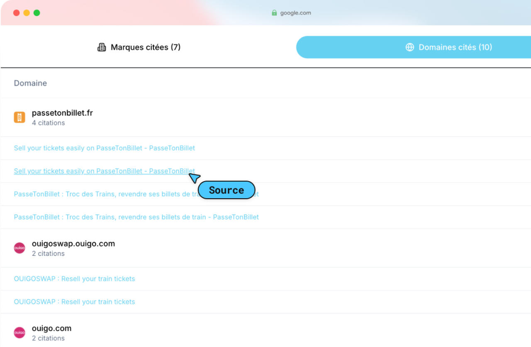Click the Domaine column header
Viewport: 531px width, 347px height.
click(30, 83)
